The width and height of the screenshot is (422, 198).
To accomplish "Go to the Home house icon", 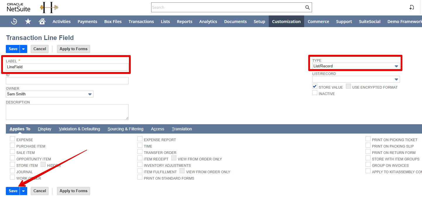I will pyautogui.click(x=42, y=21).
